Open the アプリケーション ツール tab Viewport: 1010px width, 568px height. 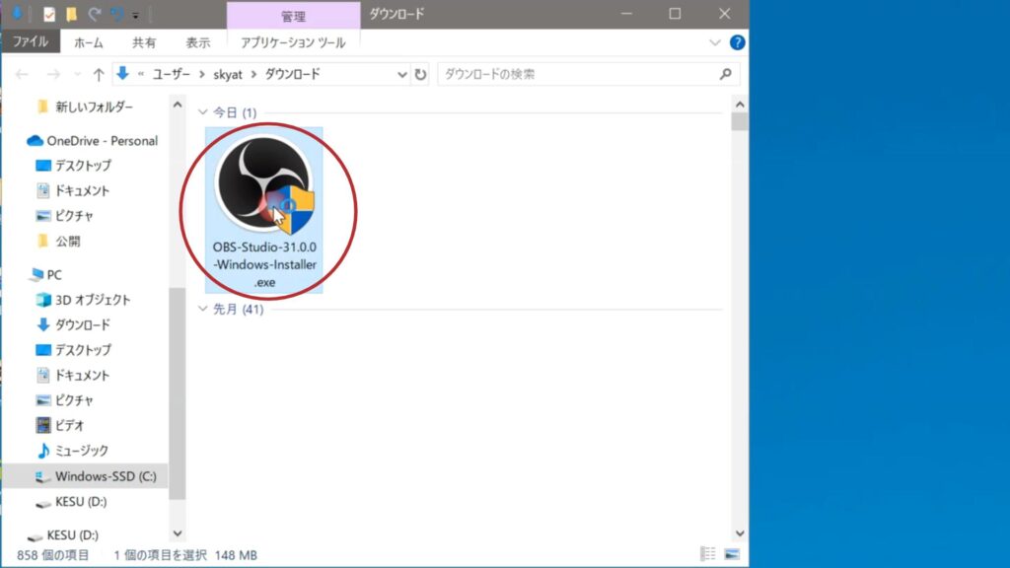[293, 43]
